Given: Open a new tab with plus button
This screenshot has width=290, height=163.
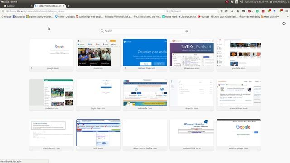Looking at the screenshot, I should (x=68, y=6).
